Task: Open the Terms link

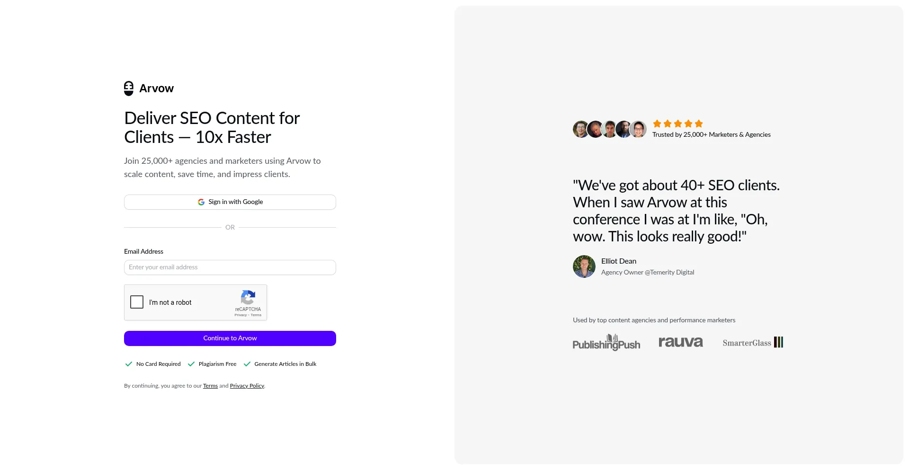Action: [210, 386]
